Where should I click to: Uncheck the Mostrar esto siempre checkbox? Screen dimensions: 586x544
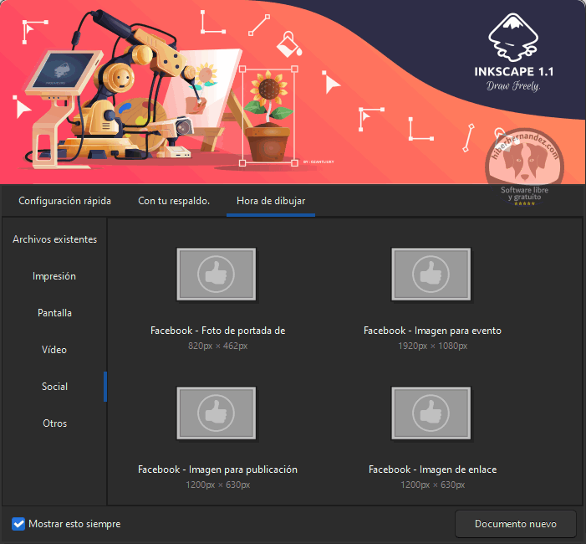coord(18,524)
